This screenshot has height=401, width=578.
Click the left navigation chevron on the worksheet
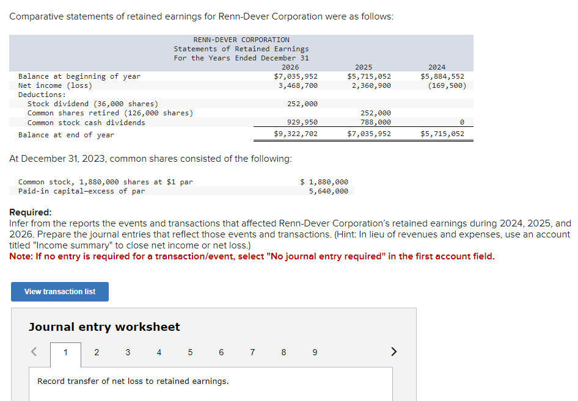click(34, 352)
